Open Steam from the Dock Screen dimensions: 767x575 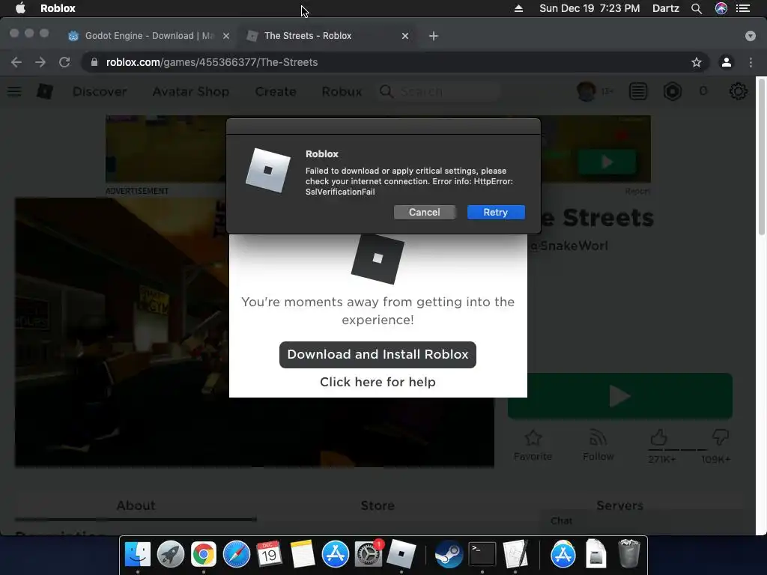click(449, 554)
